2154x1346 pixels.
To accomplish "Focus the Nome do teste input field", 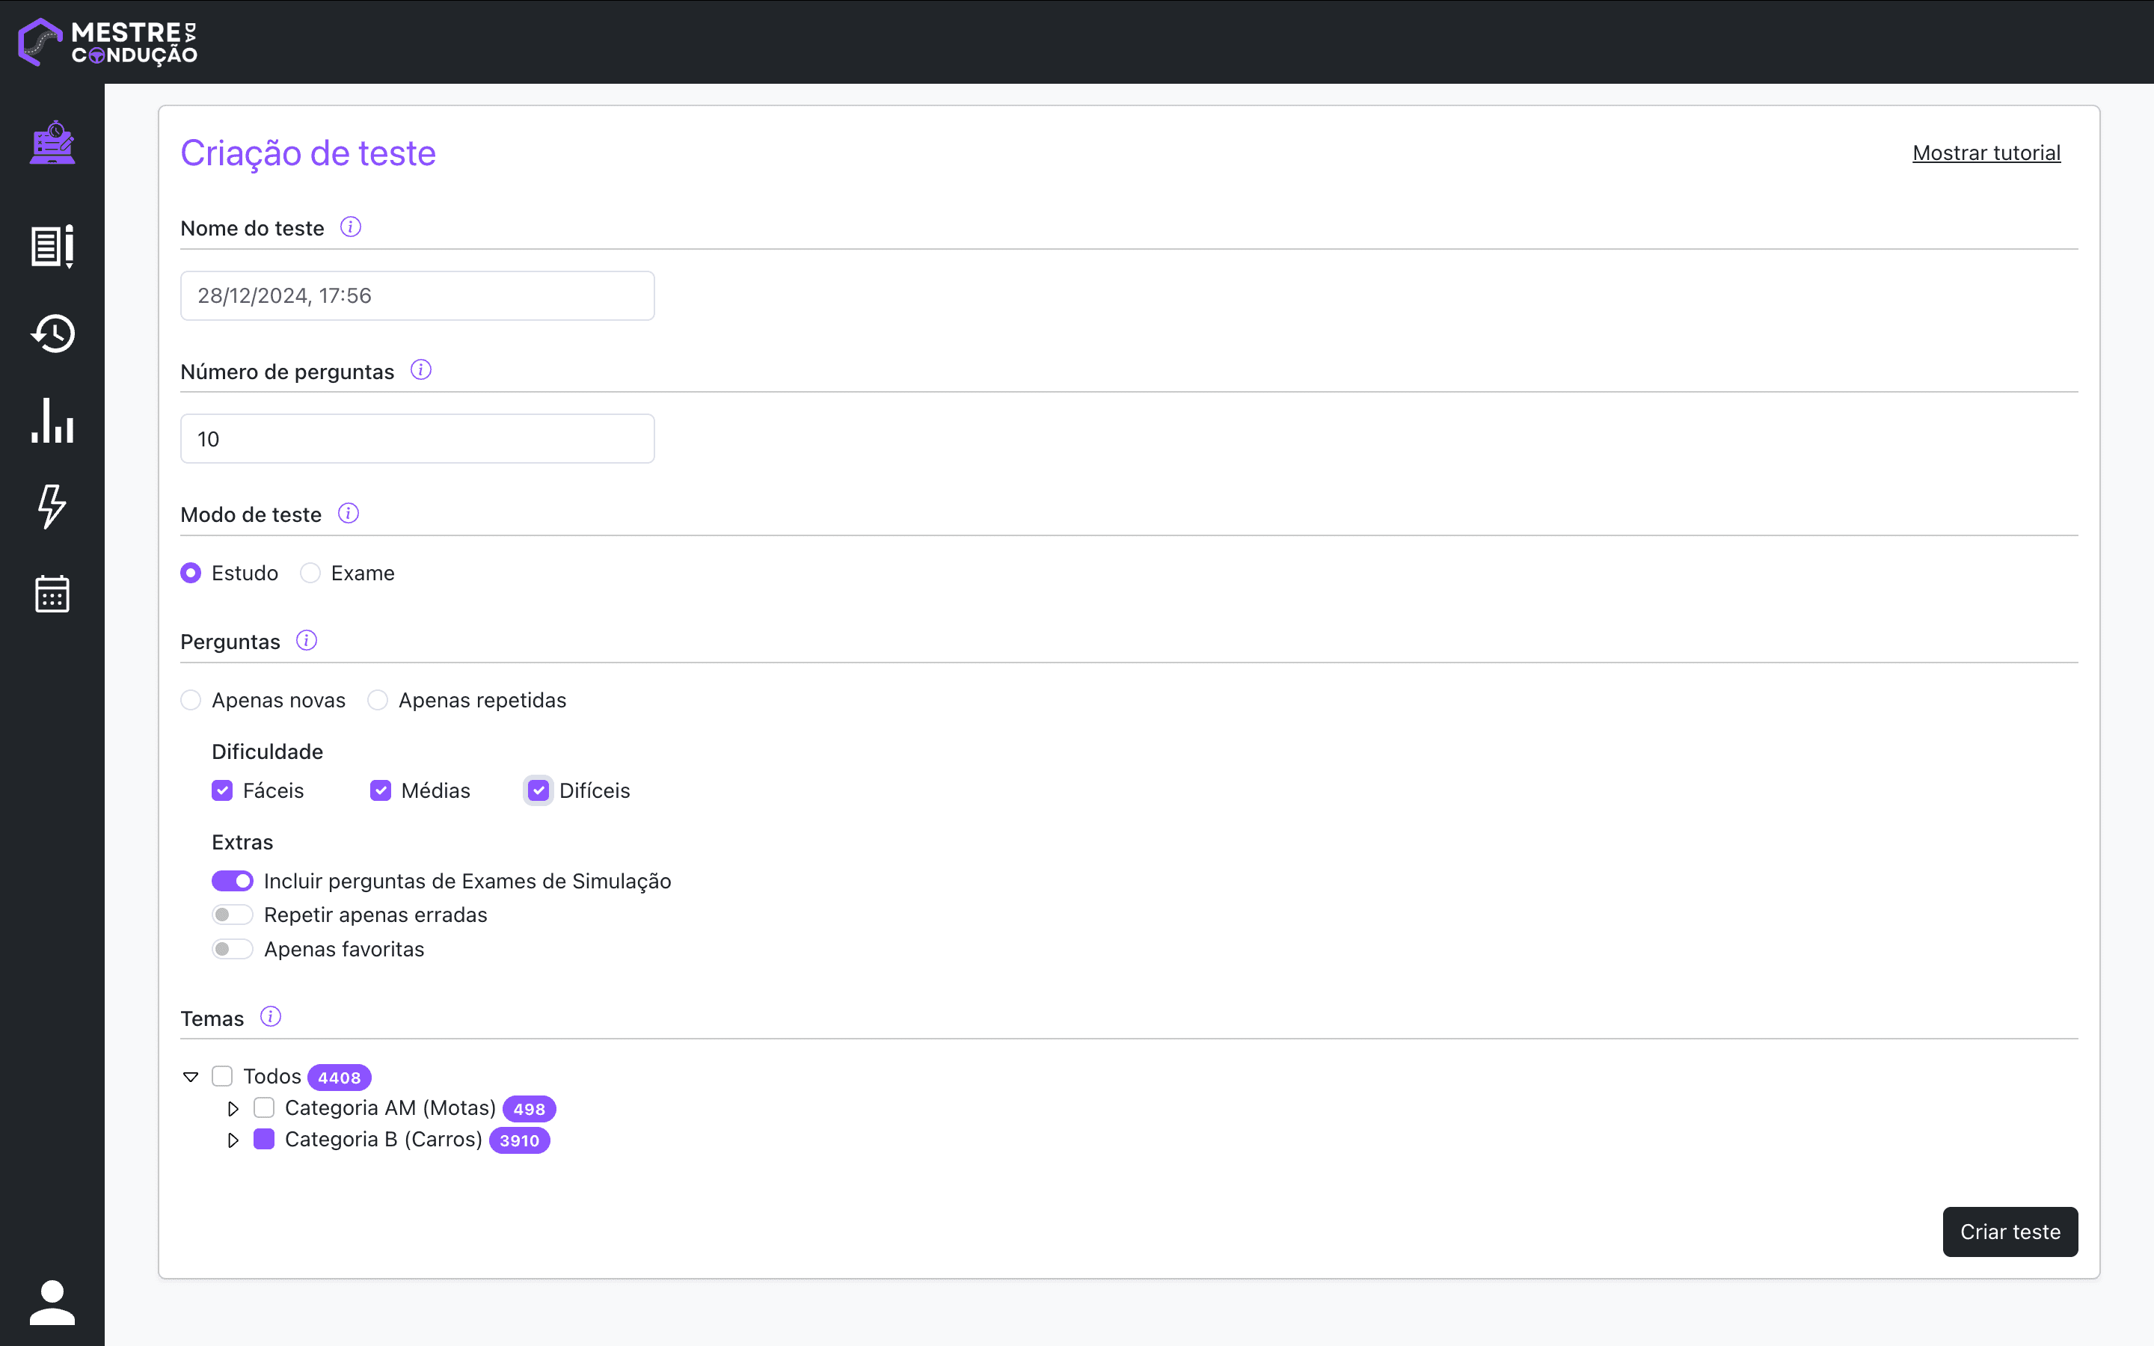I will (x=417, y=295).
